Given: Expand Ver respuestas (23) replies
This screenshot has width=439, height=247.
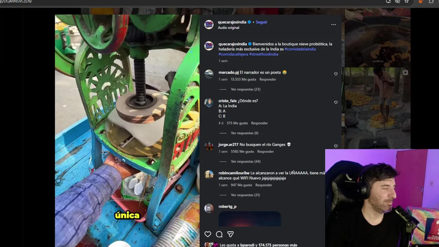Looking at the screenshot, I should point(246,89).
